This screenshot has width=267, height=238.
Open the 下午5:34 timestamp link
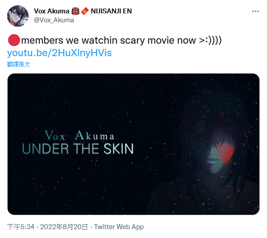21,227
